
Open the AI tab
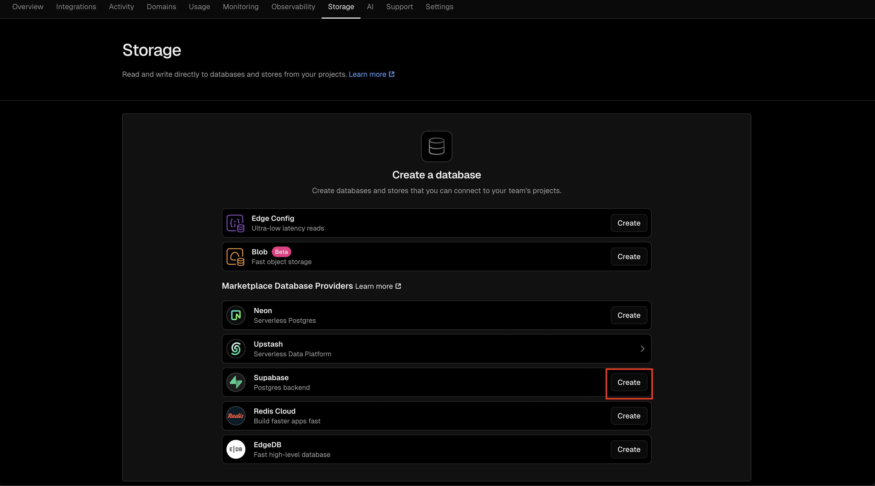[x=370, y=7]
